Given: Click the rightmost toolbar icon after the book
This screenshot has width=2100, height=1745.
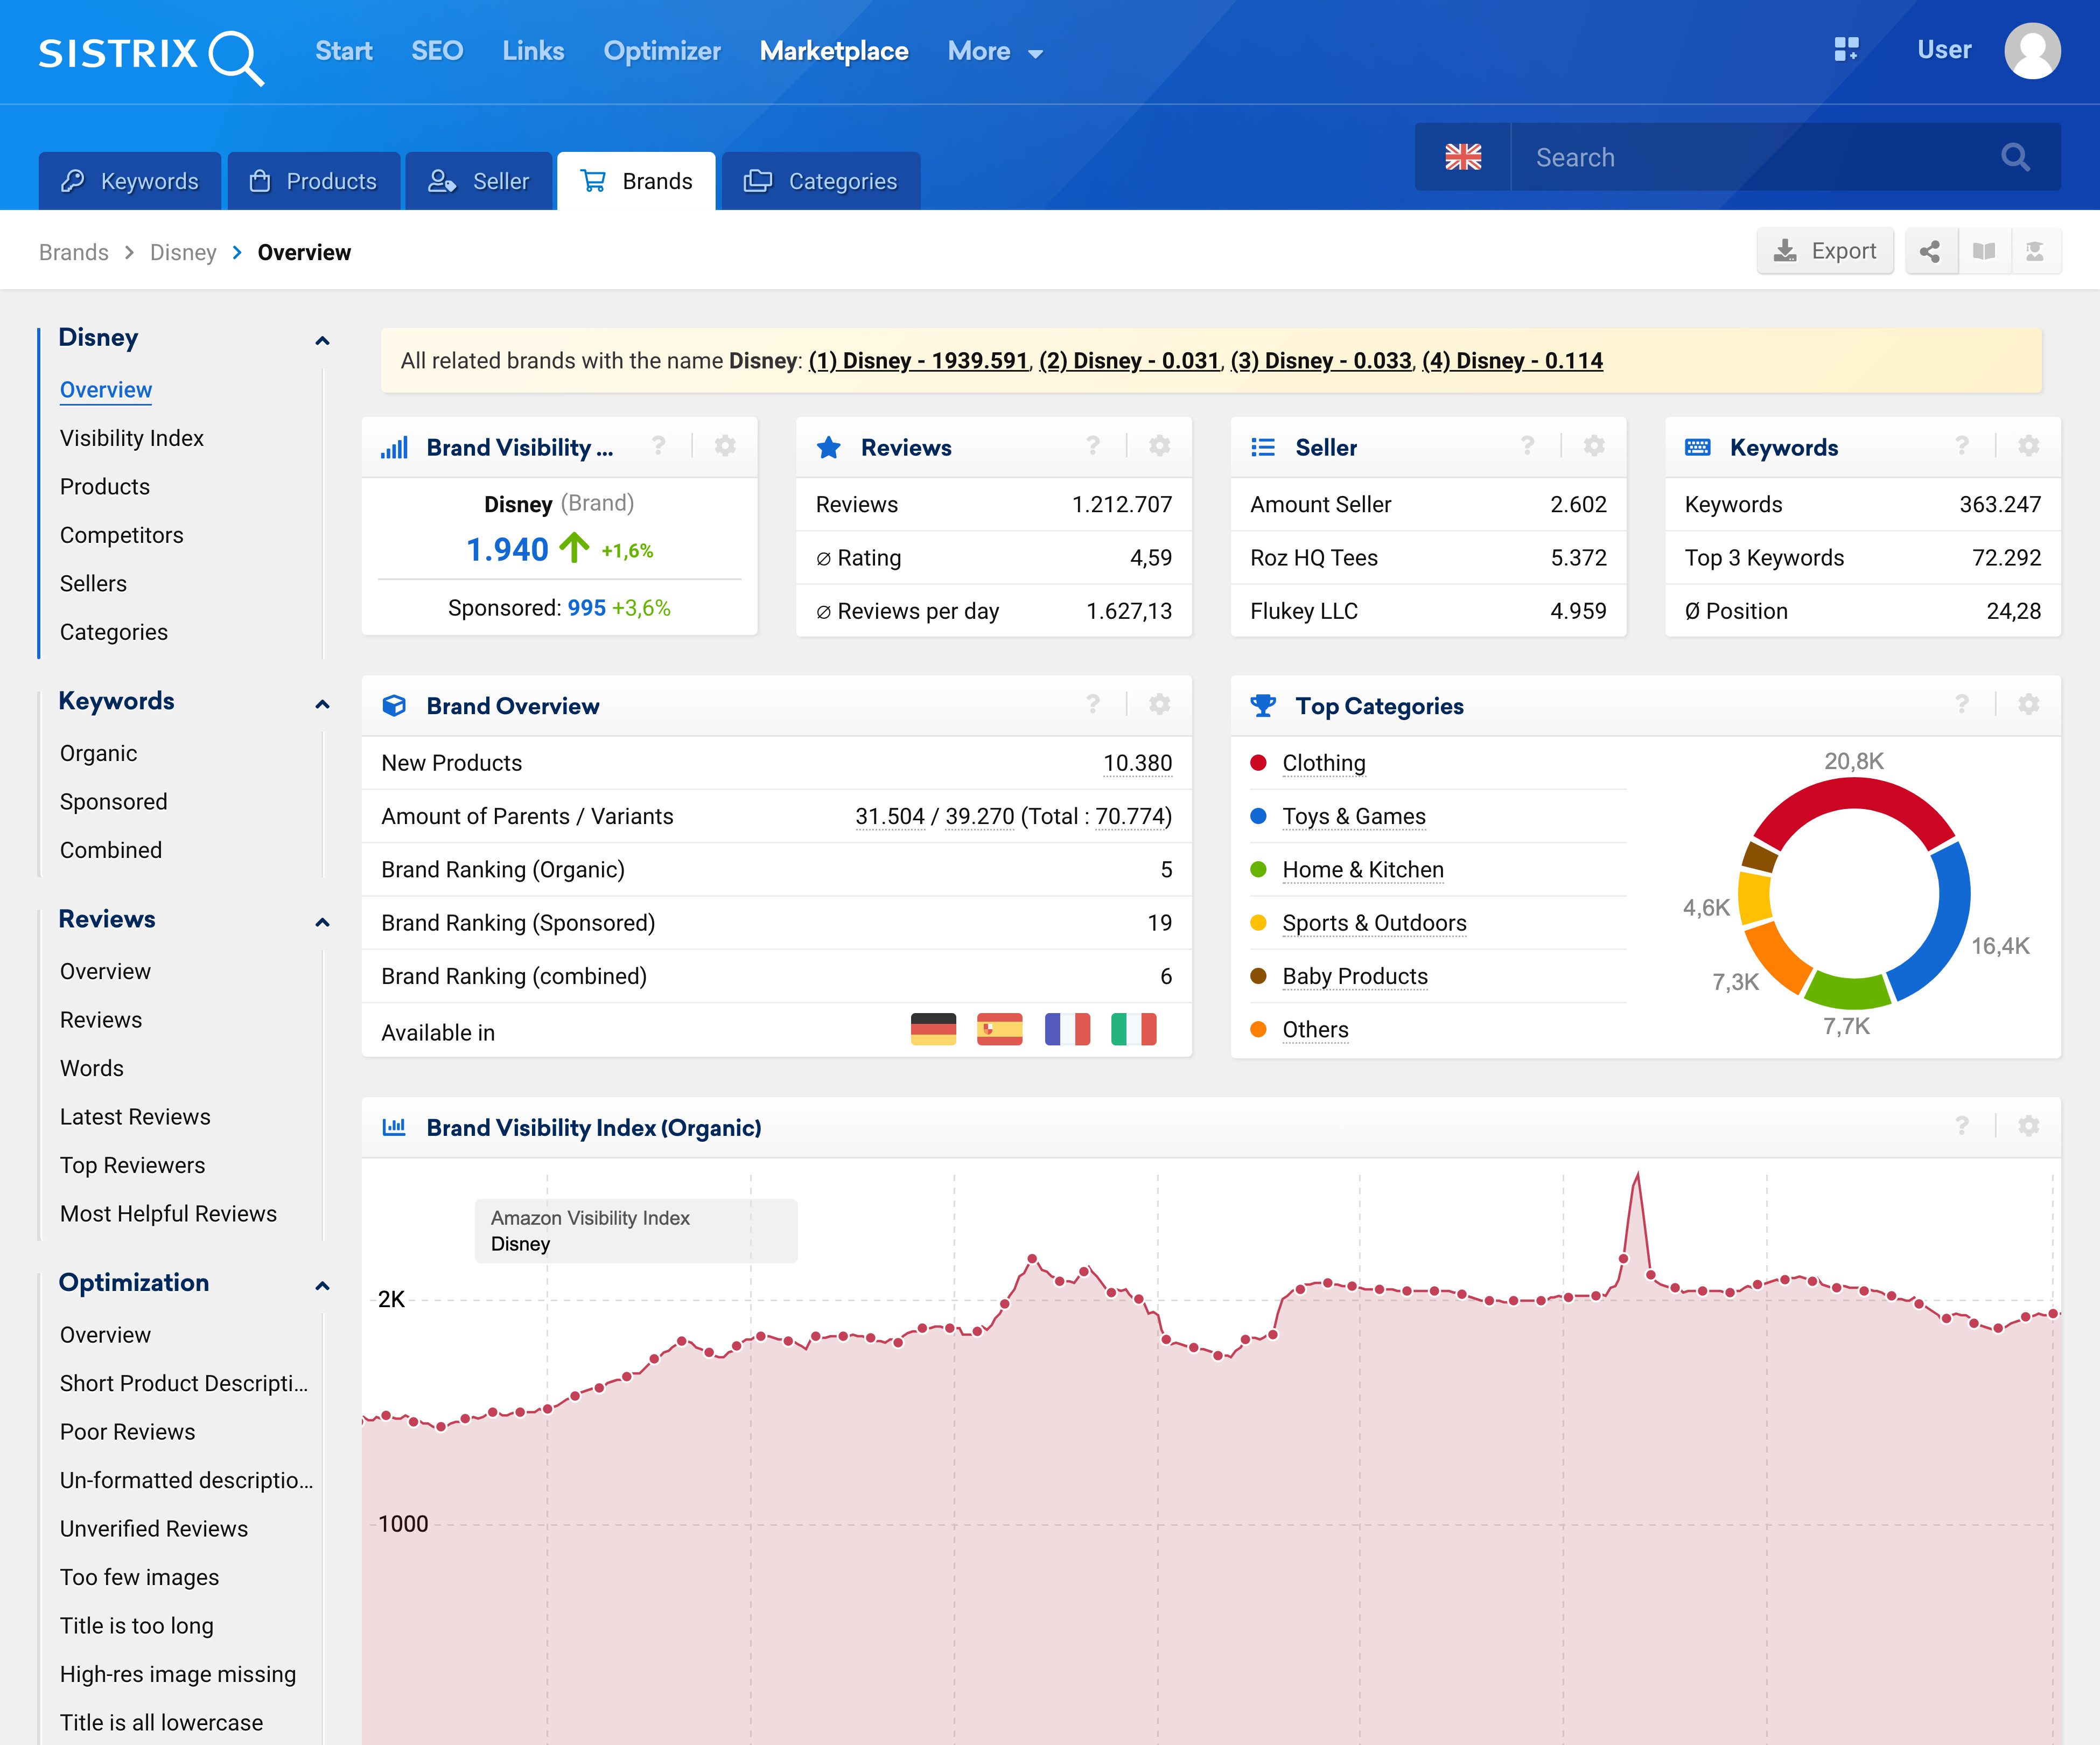Looking at the screenshot, I should 2035,251.
